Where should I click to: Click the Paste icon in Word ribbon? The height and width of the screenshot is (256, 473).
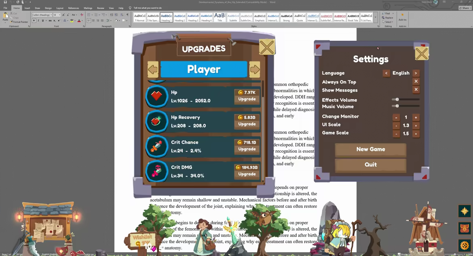pos(5,15)
